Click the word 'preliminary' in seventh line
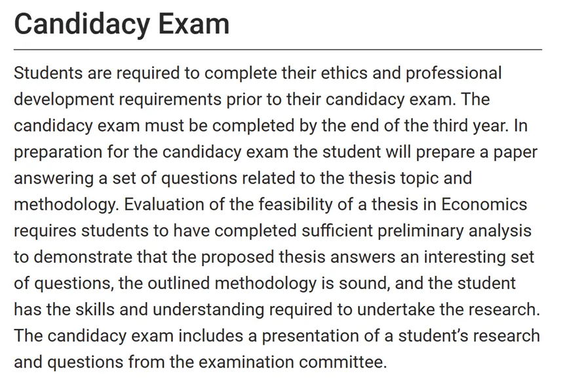Image resolution: width=567 pixels, height=380 pixels. [421, 231]
